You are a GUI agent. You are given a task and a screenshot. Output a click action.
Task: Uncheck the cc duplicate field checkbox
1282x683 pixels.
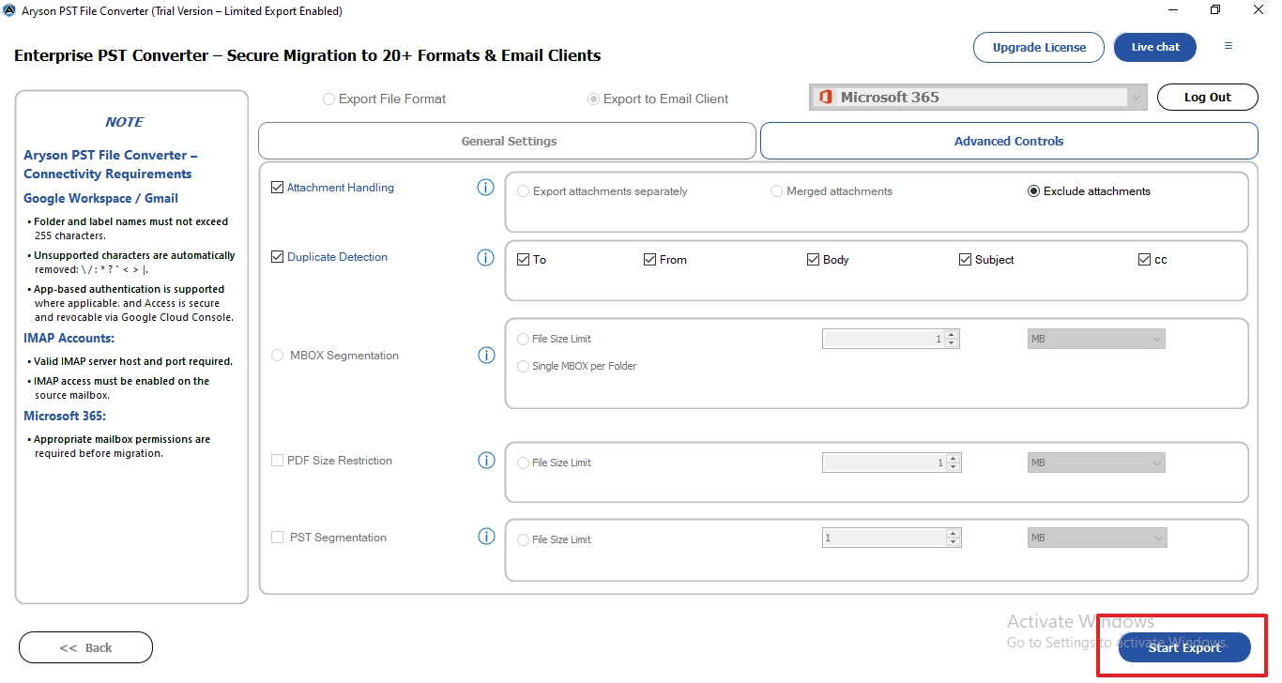pos(1144,260)
